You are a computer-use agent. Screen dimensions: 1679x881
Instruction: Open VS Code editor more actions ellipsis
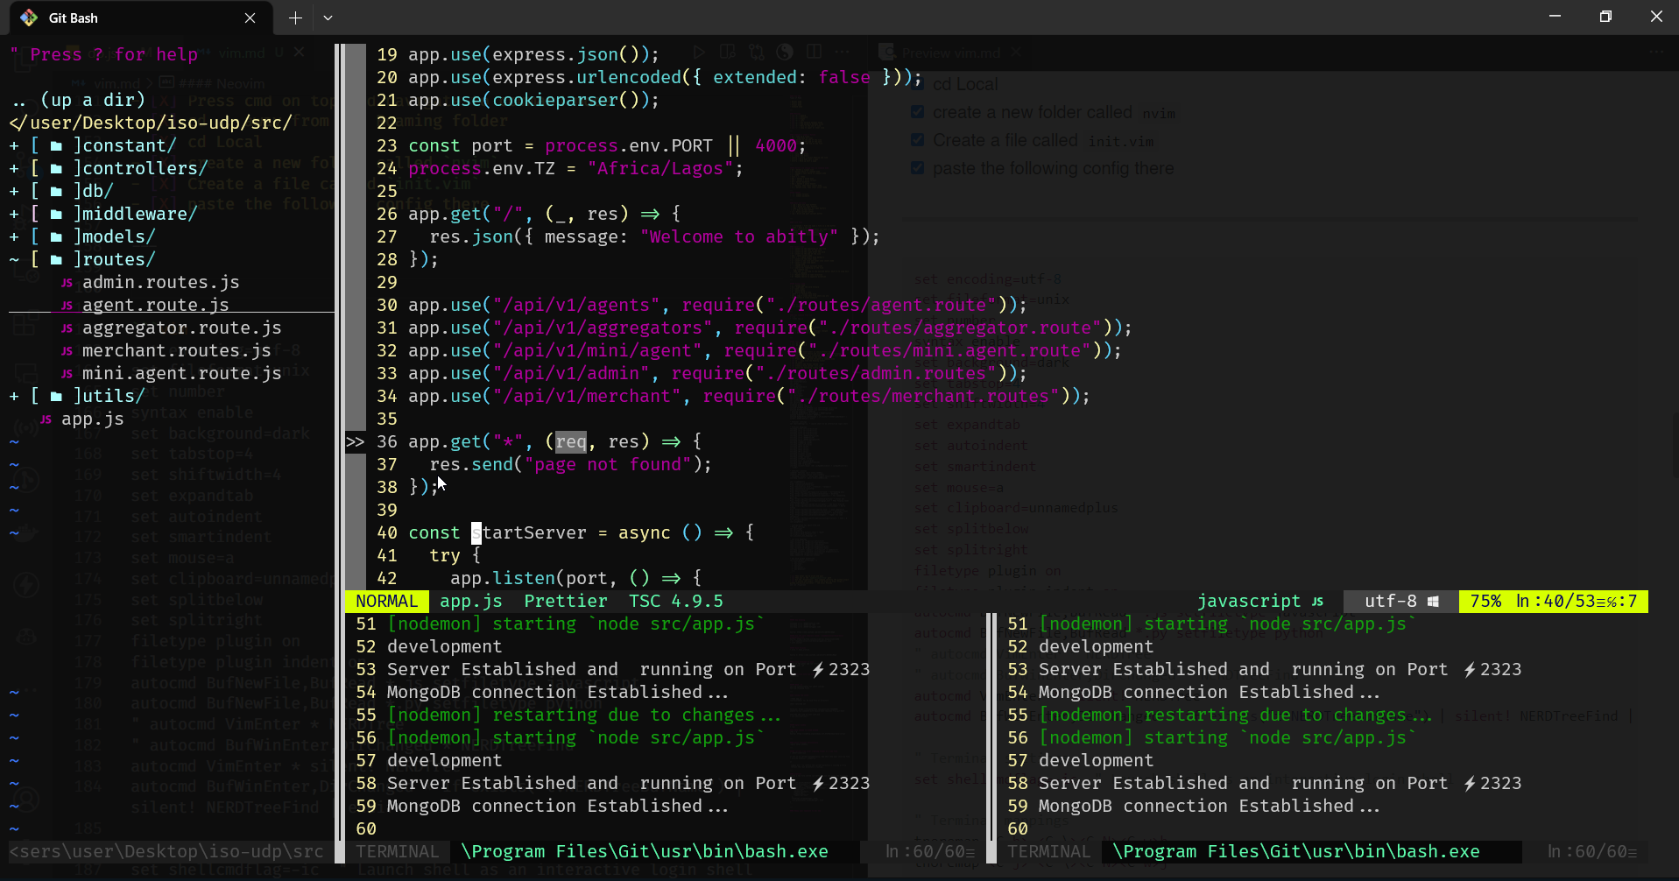(843, 53)
